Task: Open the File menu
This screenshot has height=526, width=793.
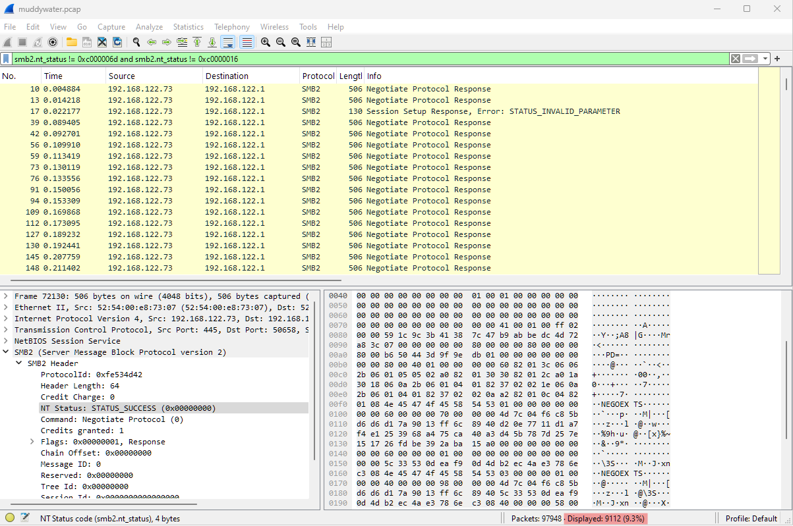Action: coord(10,27)
